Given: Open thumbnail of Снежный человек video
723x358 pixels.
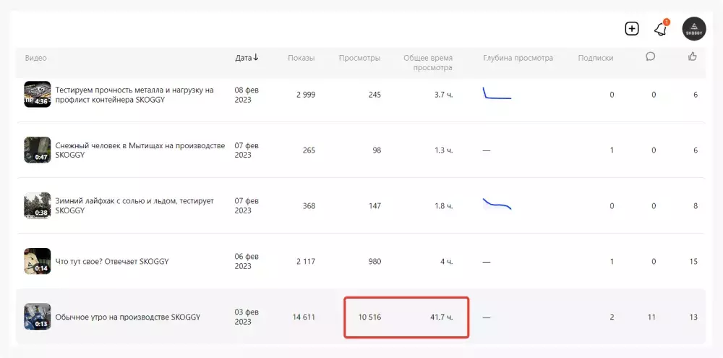Looking at the screenshot, I should point(38,150).
